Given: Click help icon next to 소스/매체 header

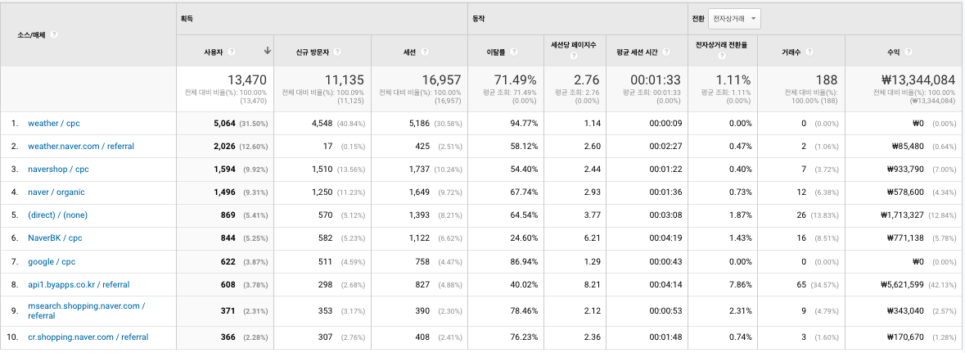Looking at the screenshot, I should point(54,34).
